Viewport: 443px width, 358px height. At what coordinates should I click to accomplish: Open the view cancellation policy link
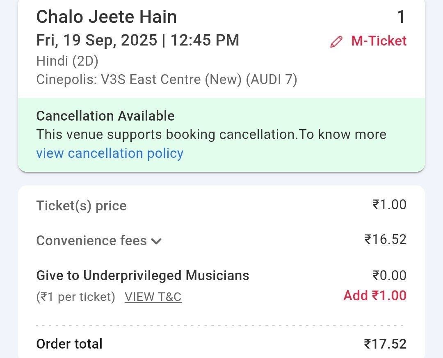(x=110, y=153)
